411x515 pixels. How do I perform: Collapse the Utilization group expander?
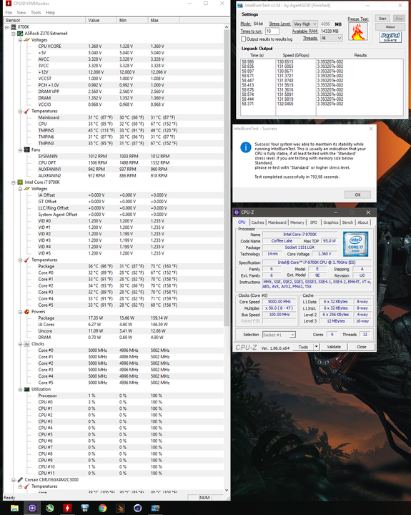20,390
